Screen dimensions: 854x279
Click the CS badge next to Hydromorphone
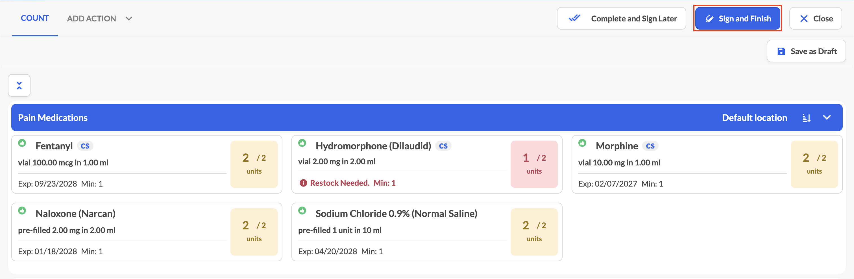click(443, 146)
